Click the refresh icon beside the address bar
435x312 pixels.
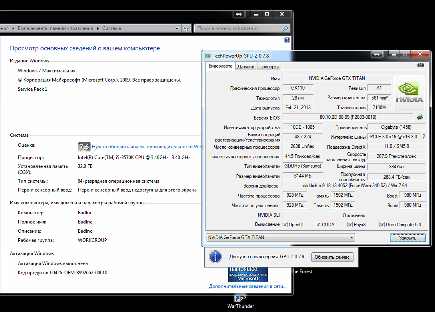point(186,28)
